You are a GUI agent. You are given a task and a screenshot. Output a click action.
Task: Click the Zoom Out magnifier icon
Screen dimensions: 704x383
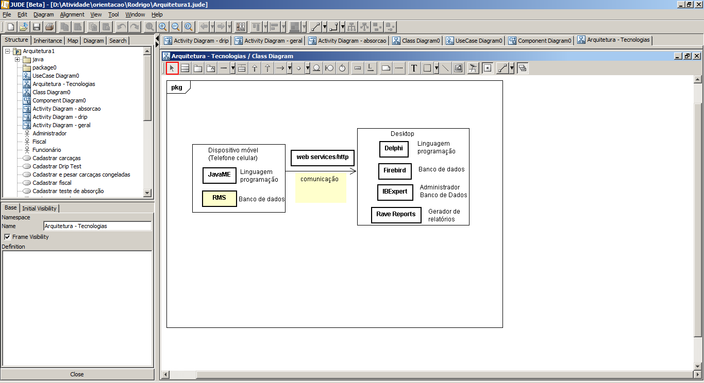(x=175, y=27)
